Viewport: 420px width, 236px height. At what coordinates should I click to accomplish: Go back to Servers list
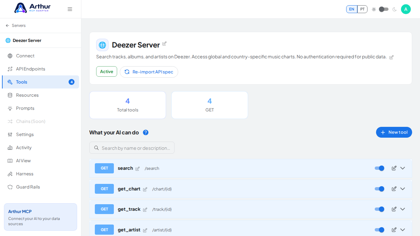[15, 26]
